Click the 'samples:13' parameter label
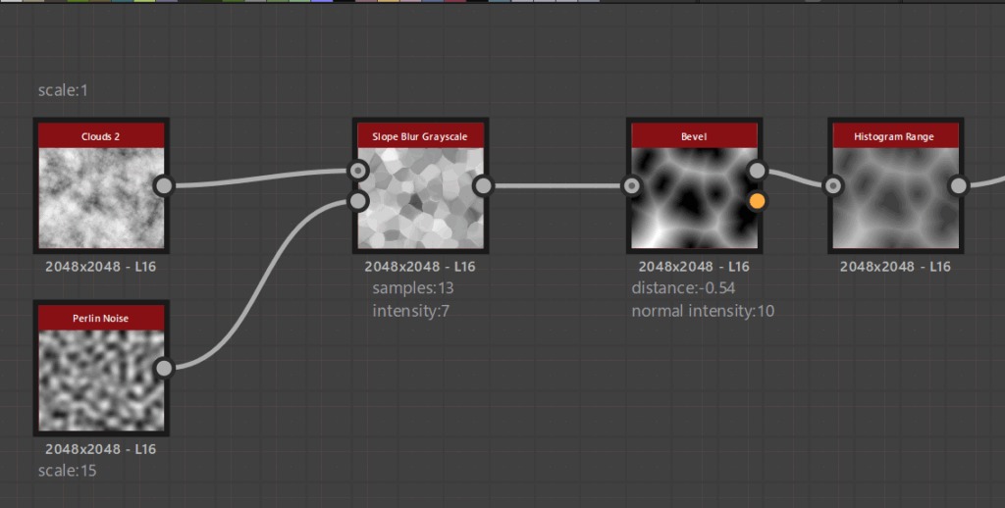Viewport: 1005px width, 508px height. pos(413,288)
